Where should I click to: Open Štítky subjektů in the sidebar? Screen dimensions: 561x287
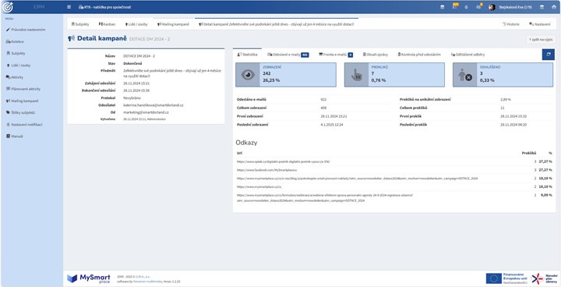click(20, 112)
